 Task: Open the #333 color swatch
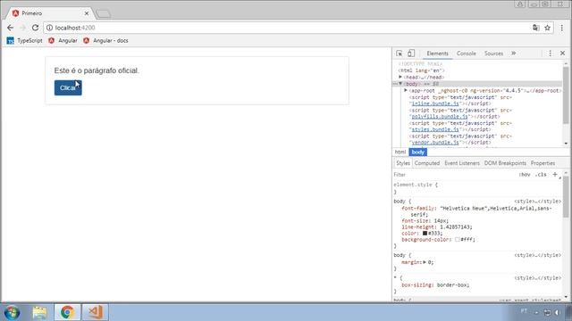425,234
